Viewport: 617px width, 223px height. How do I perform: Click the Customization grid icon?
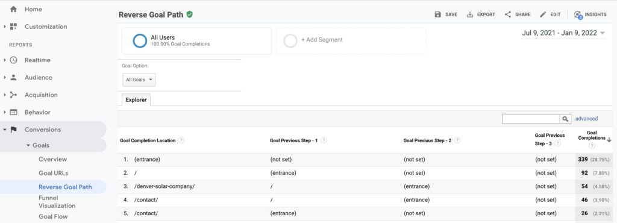pyautogui.click(x=13, y=27)
